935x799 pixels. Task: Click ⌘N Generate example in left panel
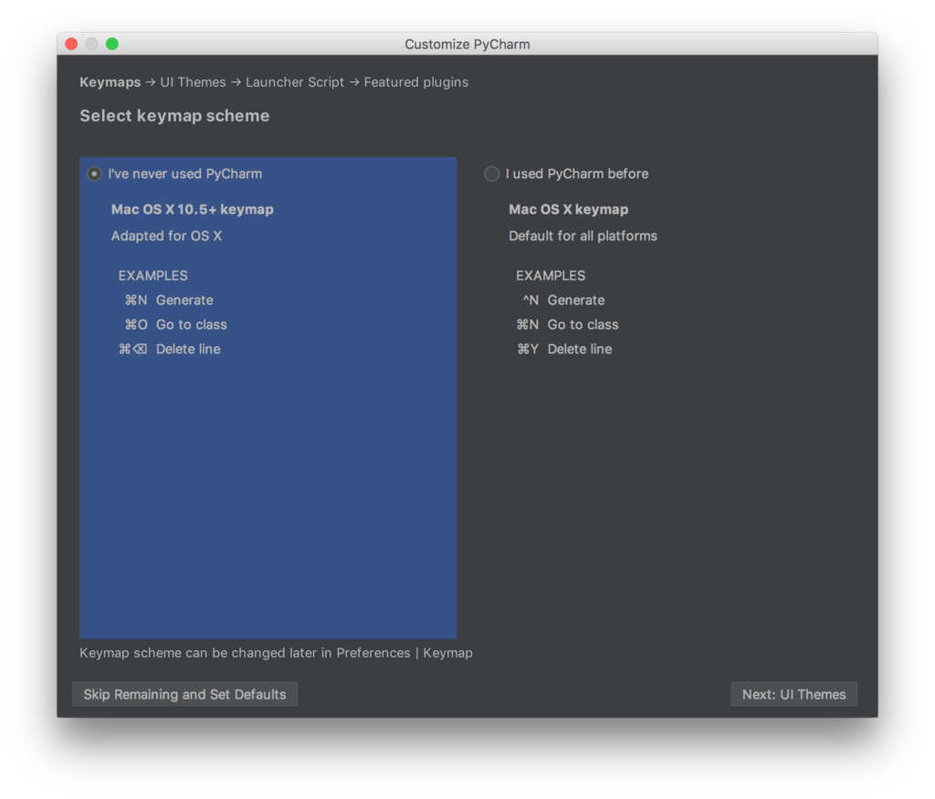click(x=169, y=300)
